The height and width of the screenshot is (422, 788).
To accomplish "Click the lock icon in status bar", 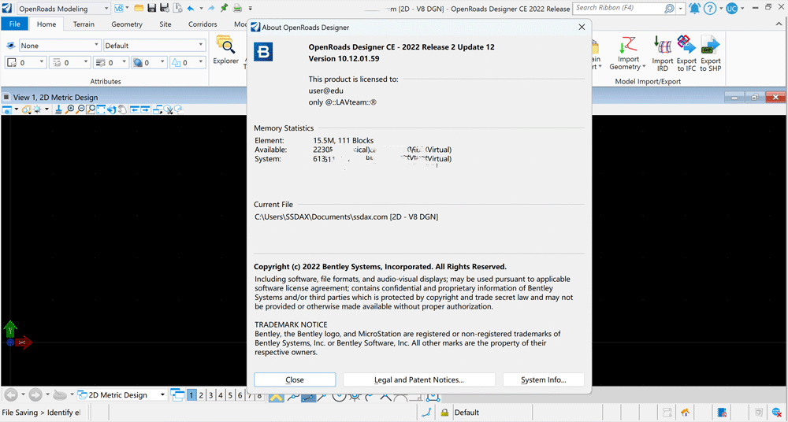I will [444, 413].
